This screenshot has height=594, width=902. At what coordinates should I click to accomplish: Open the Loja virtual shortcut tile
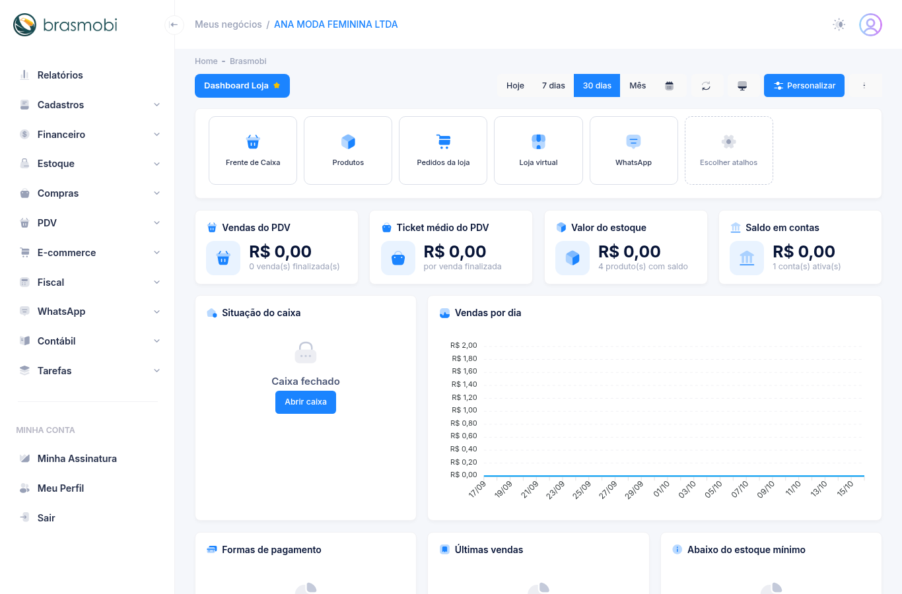pyautogui.click(x=538, y=150)
